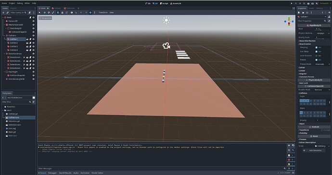Save resource icon in Inspector toolbar
Image resolution: width=332 pixels, height=175 pixels.
[307, 12]
